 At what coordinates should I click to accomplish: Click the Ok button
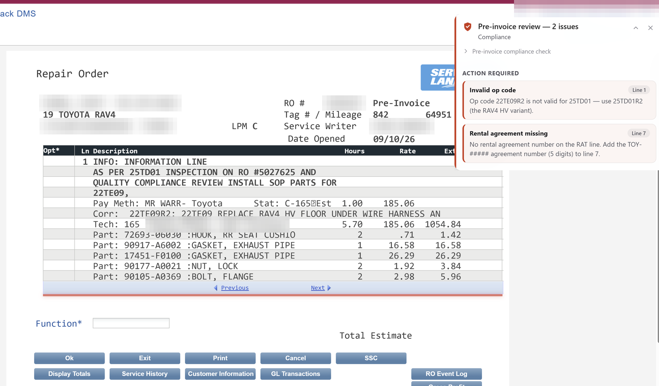pos(69,358)
